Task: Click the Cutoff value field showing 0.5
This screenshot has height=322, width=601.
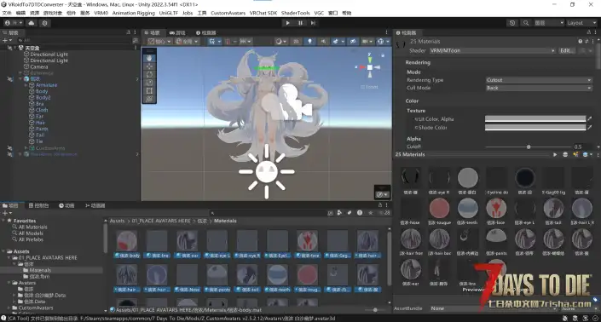Action: [584, 147]
